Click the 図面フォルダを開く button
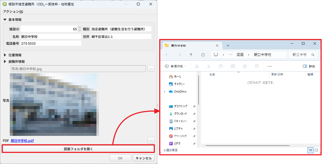The image size is (326, 164). [x=78, y=149]
